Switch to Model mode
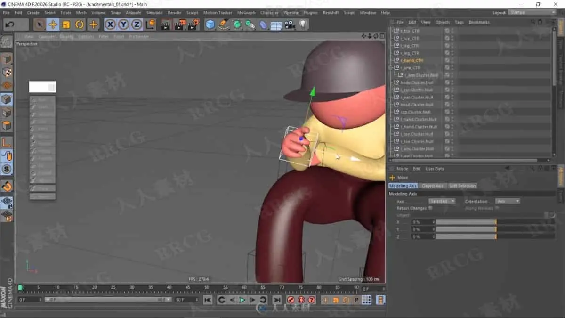This screenshot has height=318, width=565. (x=7, y=59)
